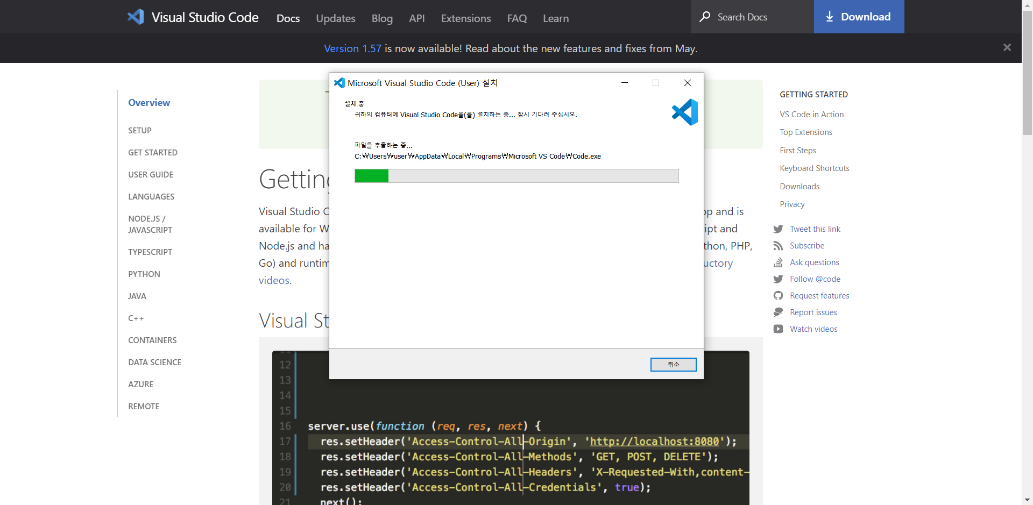Image resolution: width=1033 pixels, height=505 pixels.
Task: Click the YouTube play icon beside Watch videos
Action: tap(778, 329)
